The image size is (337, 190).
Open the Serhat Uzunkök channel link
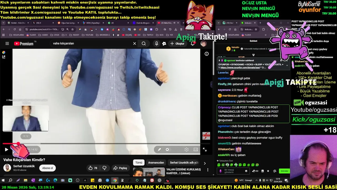coord(24,166)
